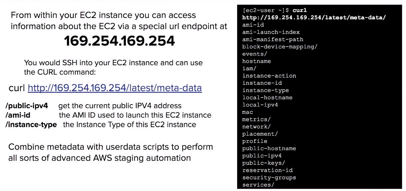Click instance-id in the terminal list
The height and width of the screenshot is (191, 406).
coord(262,83)
